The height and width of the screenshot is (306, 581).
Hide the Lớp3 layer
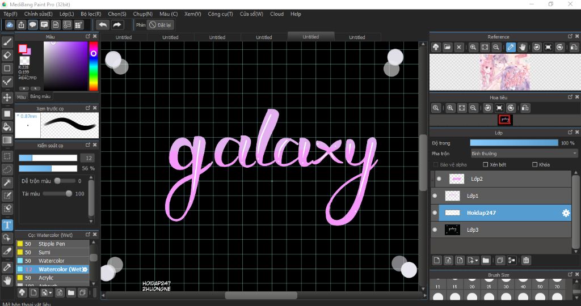tap(435, 229)
